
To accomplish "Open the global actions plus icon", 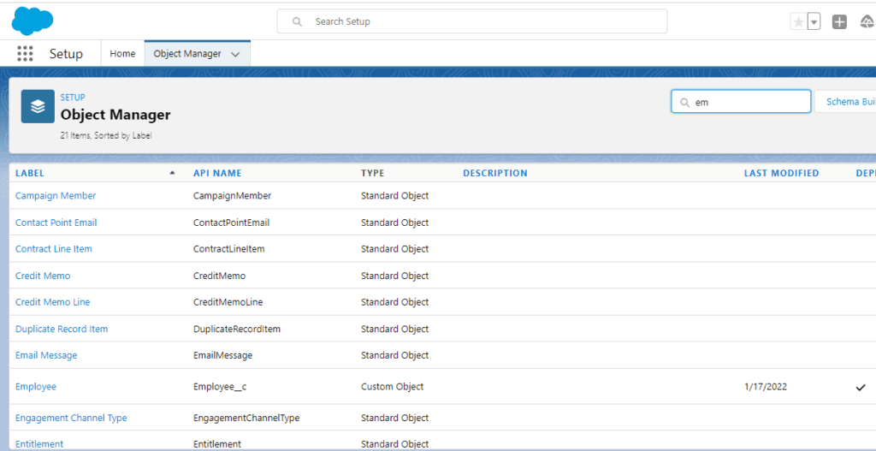I will pos(839,21).
